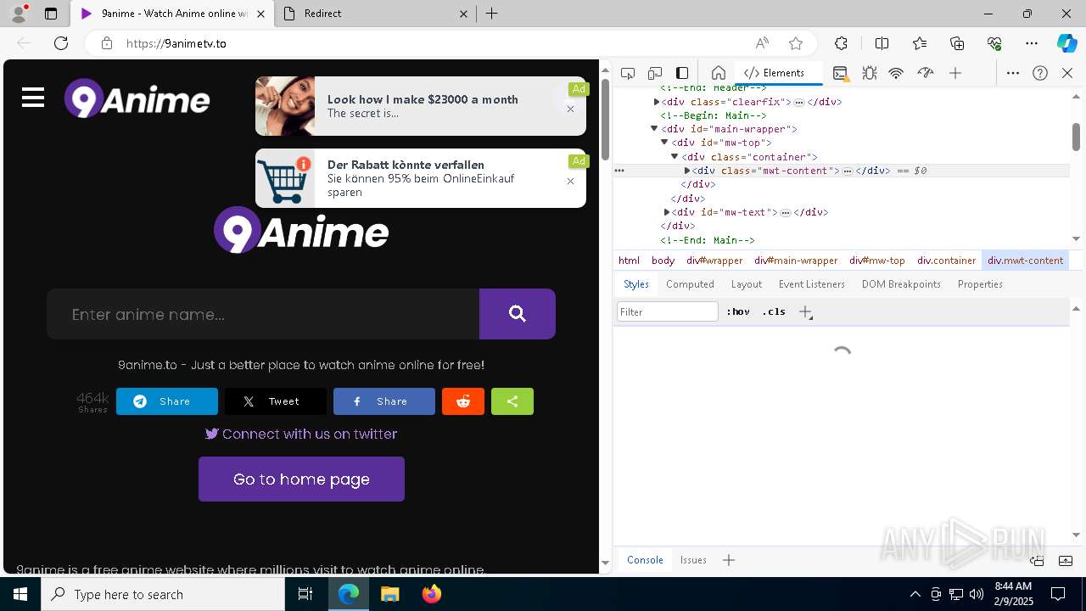Open the Console drawer tab
The image size is (1086, 611).
pyautogui.click(x=645, y=560)
